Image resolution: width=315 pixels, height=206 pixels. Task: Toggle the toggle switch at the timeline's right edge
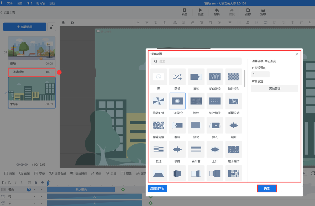coord(312,173)
